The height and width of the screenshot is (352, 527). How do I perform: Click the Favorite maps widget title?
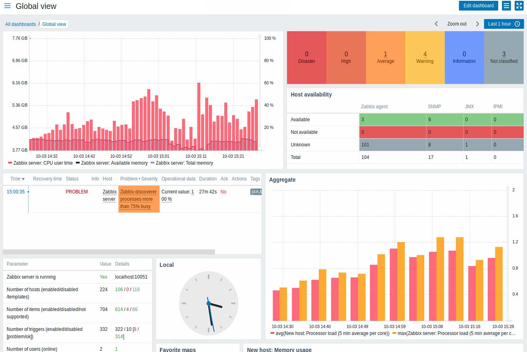pos(178,349)
